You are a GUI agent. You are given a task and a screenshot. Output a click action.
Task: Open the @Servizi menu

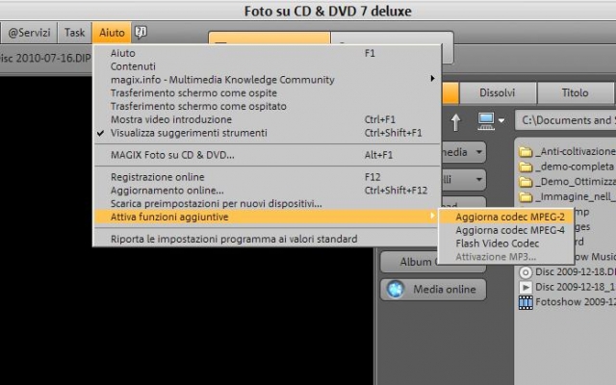tap(29, 32)
